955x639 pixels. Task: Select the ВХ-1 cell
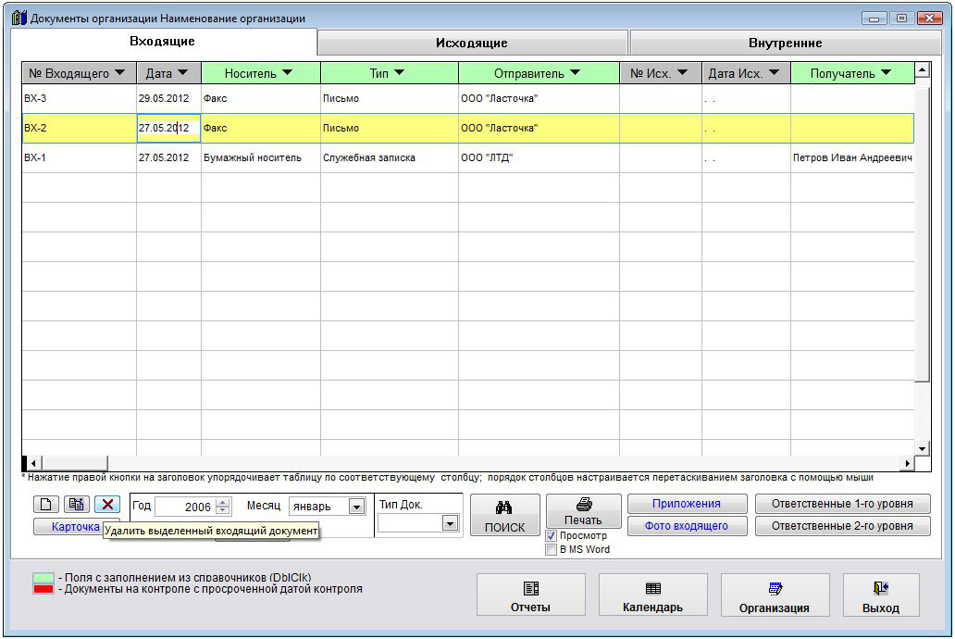click(80, 157)
